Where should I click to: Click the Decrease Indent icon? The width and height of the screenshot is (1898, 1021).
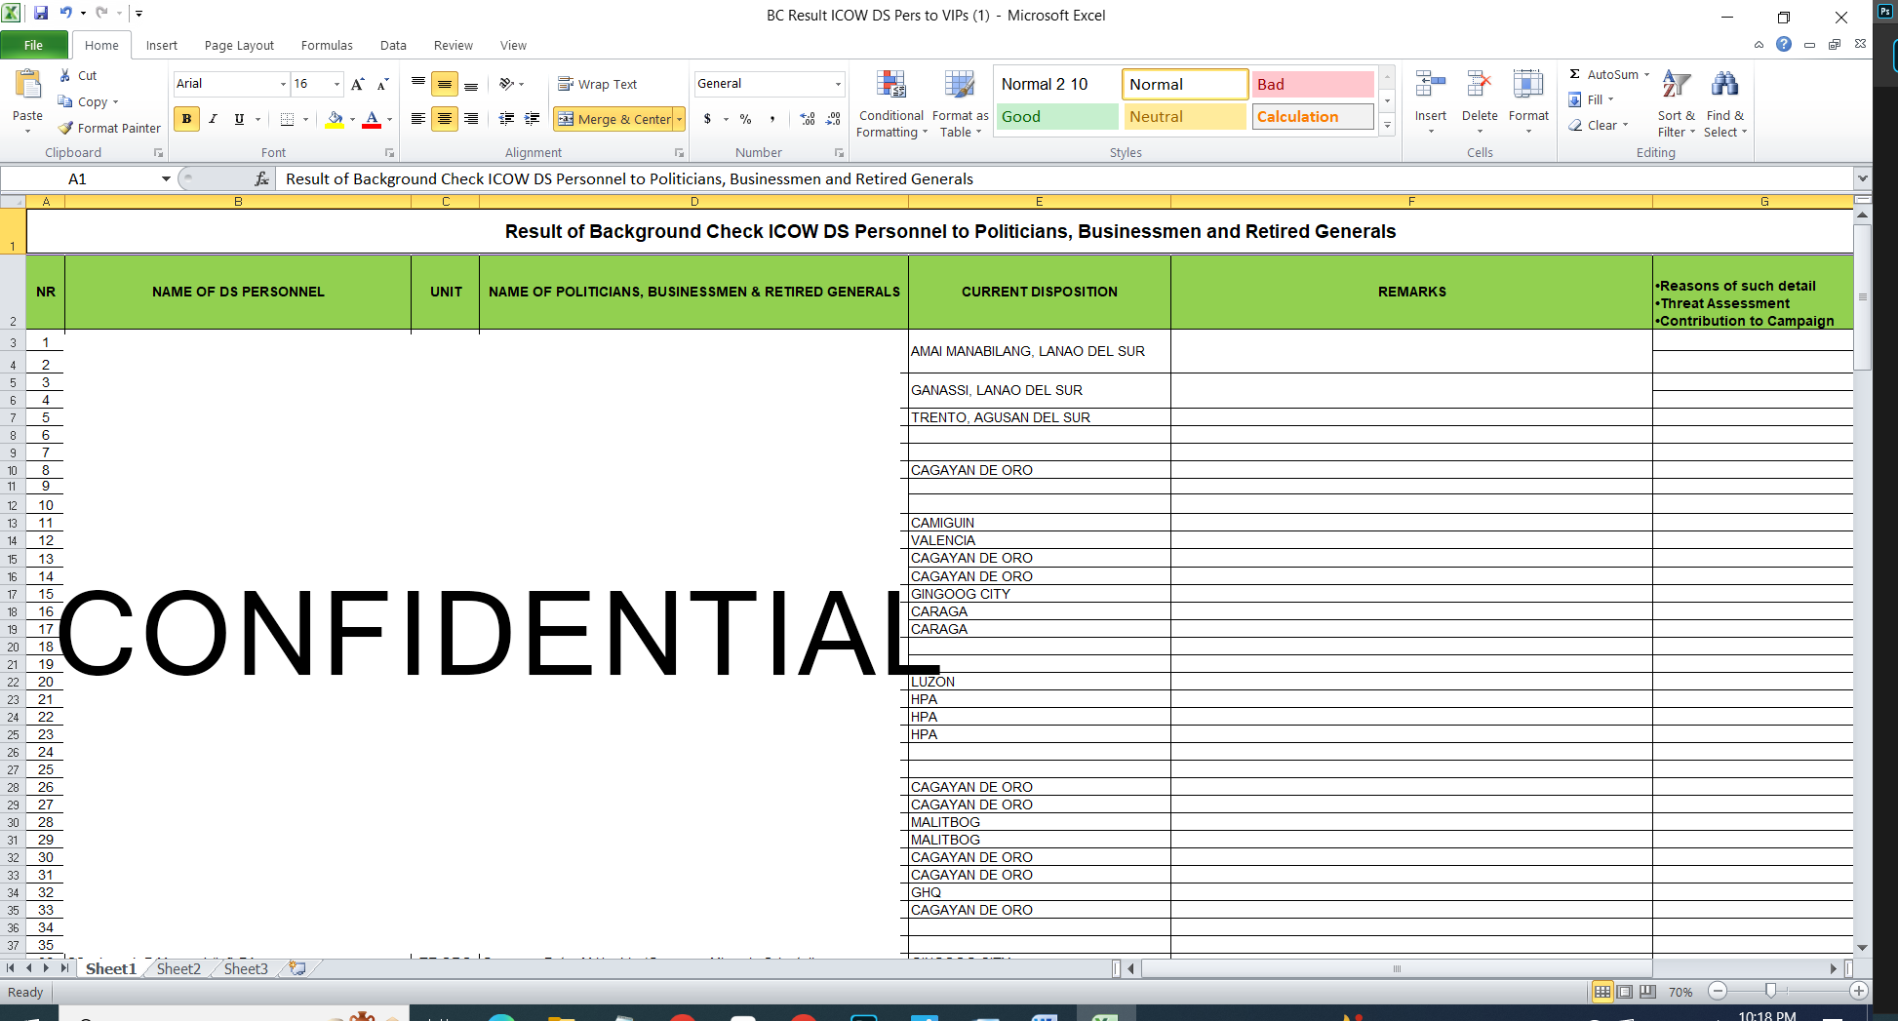(506, 119)
